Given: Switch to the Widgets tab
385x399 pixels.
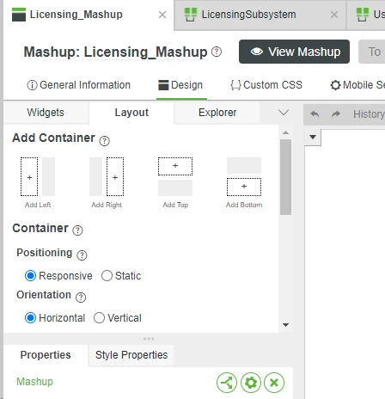Looking at the screenshot, I should pyautogui.click(x=46, y=113).
